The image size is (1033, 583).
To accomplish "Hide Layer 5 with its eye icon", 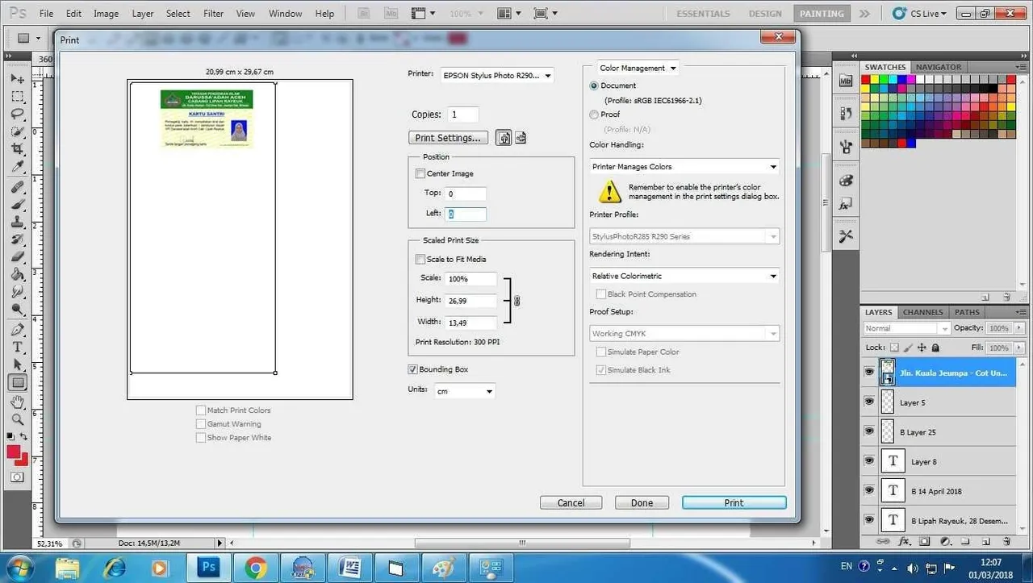I will tap(869, 402).
